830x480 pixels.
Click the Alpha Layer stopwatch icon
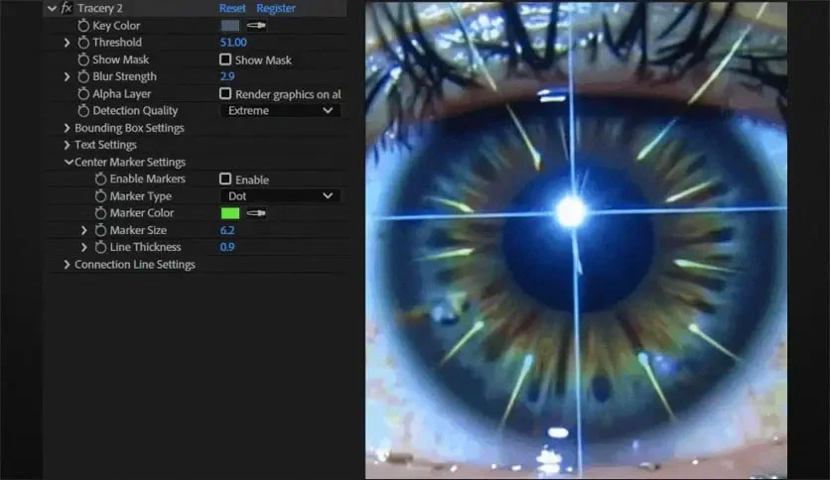click(83, 93)
